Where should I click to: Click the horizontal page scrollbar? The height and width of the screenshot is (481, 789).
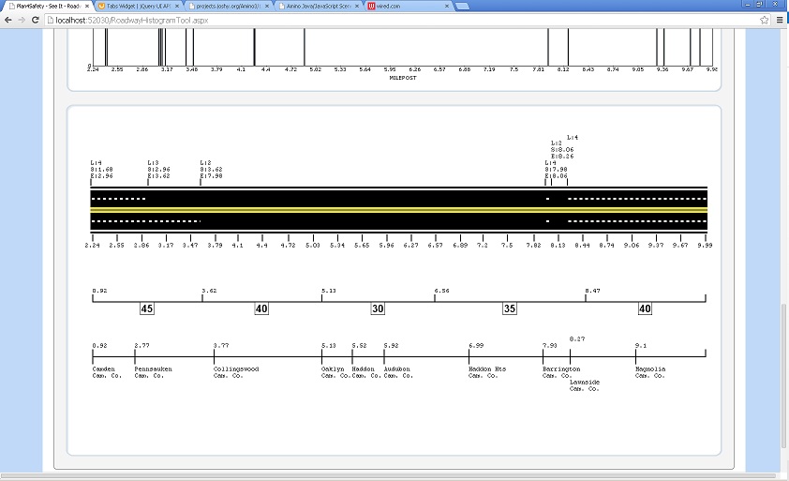point(387,476)
